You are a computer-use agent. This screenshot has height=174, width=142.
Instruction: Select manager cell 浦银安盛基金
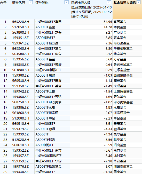127,167
